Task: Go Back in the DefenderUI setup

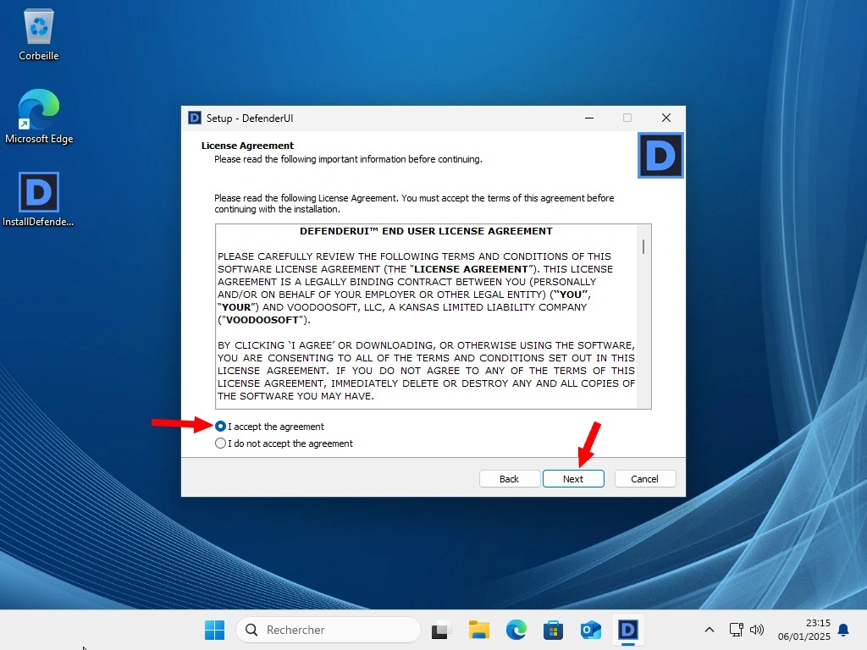Action: [509, 479]
